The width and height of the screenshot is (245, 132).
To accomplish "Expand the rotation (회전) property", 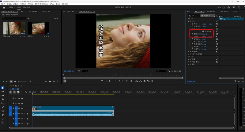I will [x=190, y=34].
